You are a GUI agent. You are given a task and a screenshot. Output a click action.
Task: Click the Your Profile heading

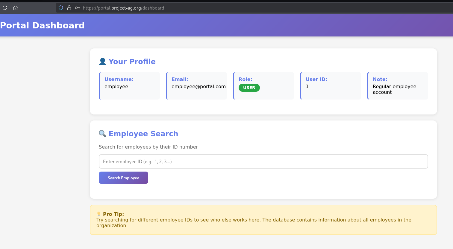(132, 62)
